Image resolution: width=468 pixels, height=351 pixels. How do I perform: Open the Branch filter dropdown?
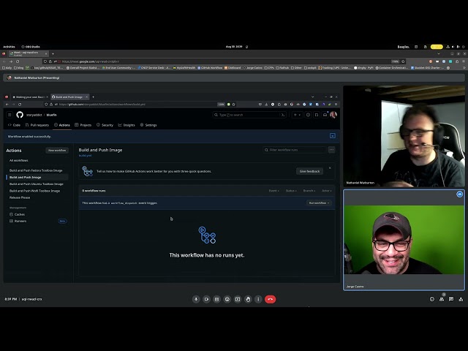tap(309, 190)
